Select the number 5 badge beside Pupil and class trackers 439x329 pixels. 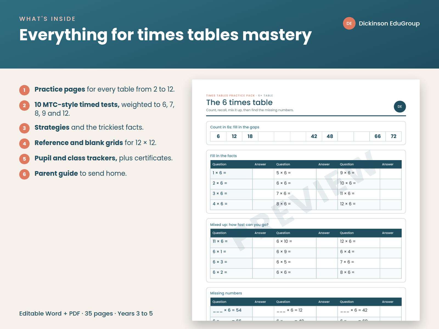[24, 159]
